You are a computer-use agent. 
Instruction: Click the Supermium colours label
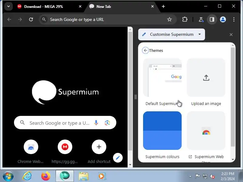162,157
